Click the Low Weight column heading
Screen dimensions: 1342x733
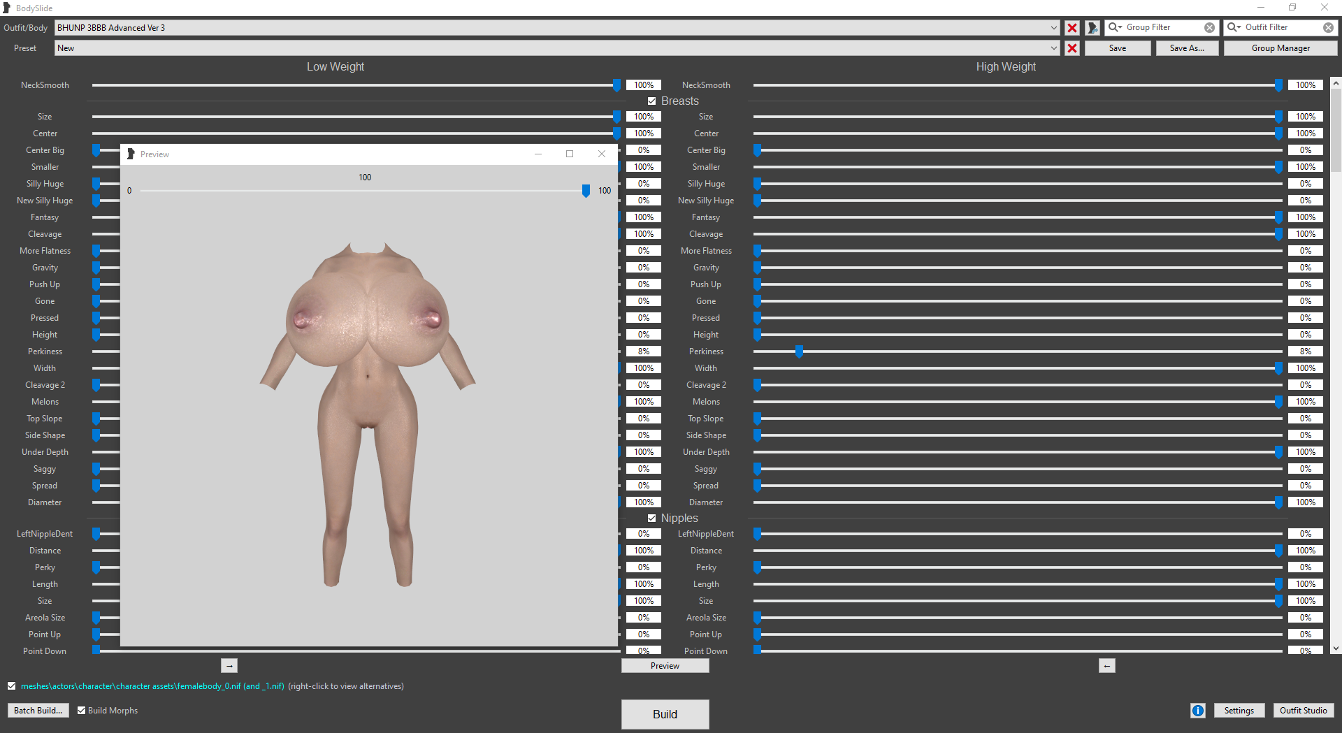tap(335, 67)
